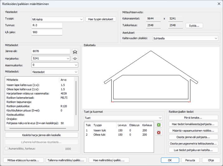Click into the Tunnus input field
The height and width of the screenshot is (166, 223).
47,26
